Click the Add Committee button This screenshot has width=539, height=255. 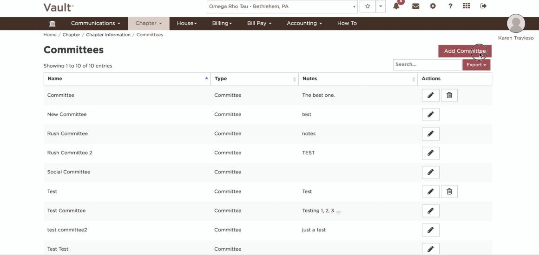(465, 51)
